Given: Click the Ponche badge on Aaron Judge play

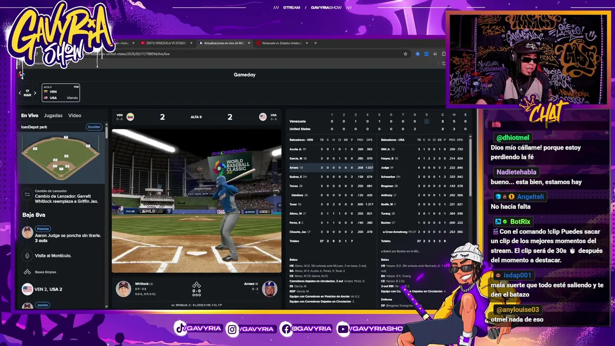Looking at the screenshot, I should 43,229.
